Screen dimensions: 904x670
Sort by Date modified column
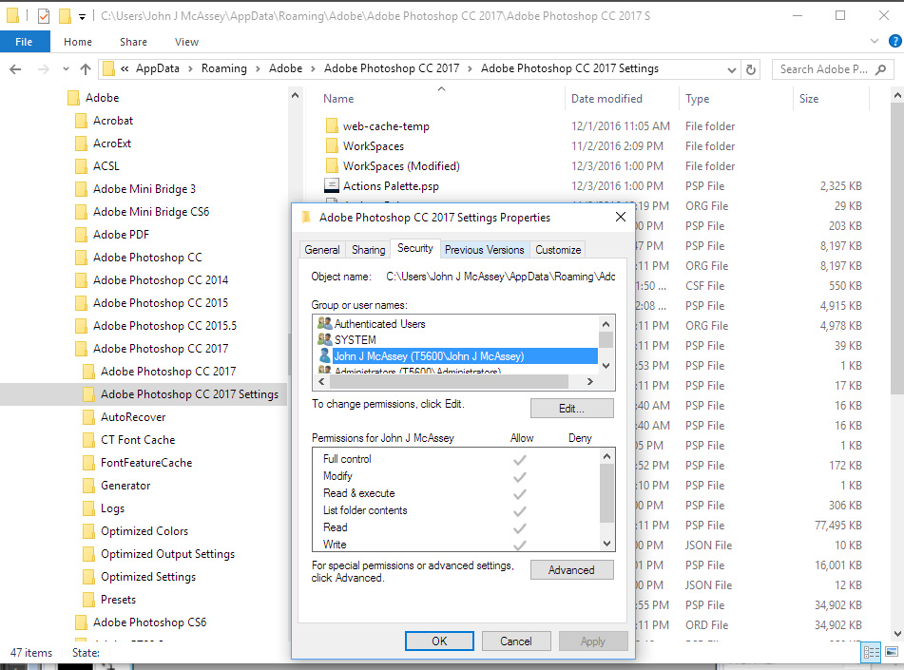click(x=606, y=99)
